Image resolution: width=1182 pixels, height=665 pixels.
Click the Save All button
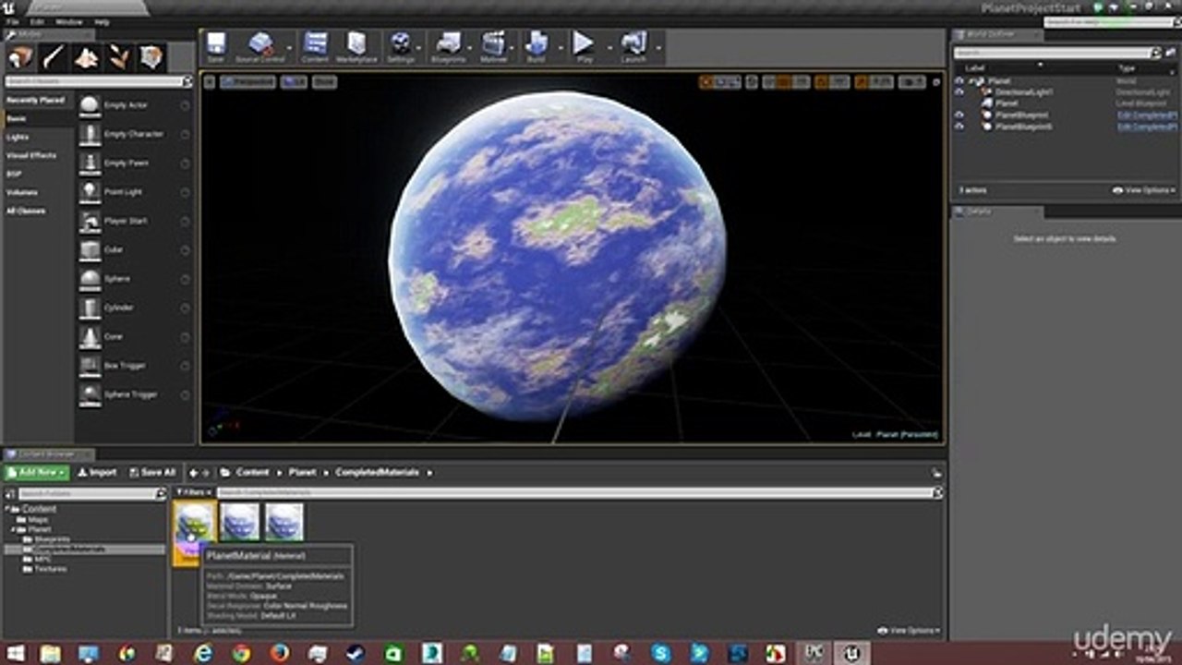tap(151, 472)
